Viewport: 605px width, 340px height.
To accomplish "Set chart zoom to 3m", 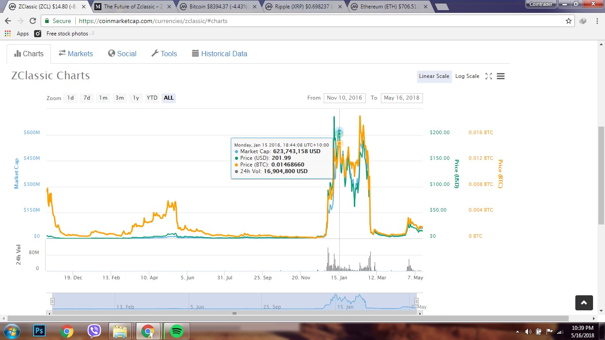I will point(120,98).
